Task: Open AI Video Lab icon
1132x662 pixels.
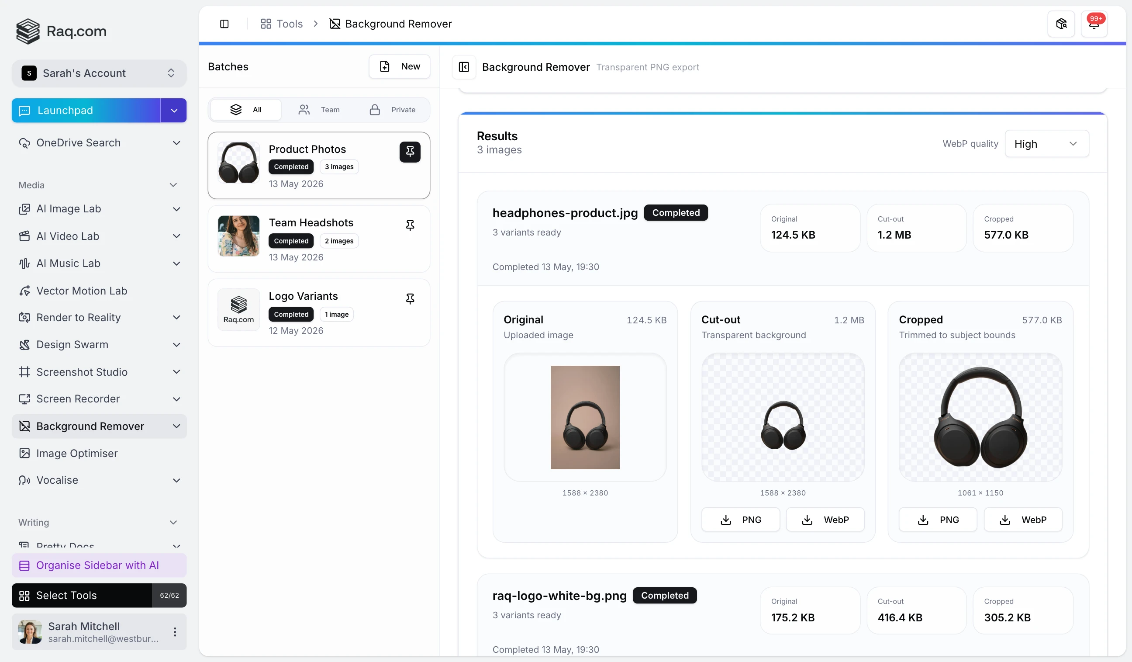Action: [x=24, y=236]
